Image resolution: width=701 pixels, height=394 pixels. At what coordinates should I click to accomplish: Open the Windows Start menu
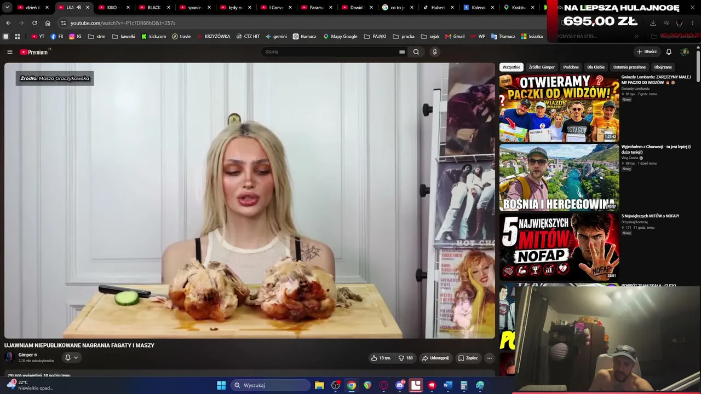click(x=221, y=385)
